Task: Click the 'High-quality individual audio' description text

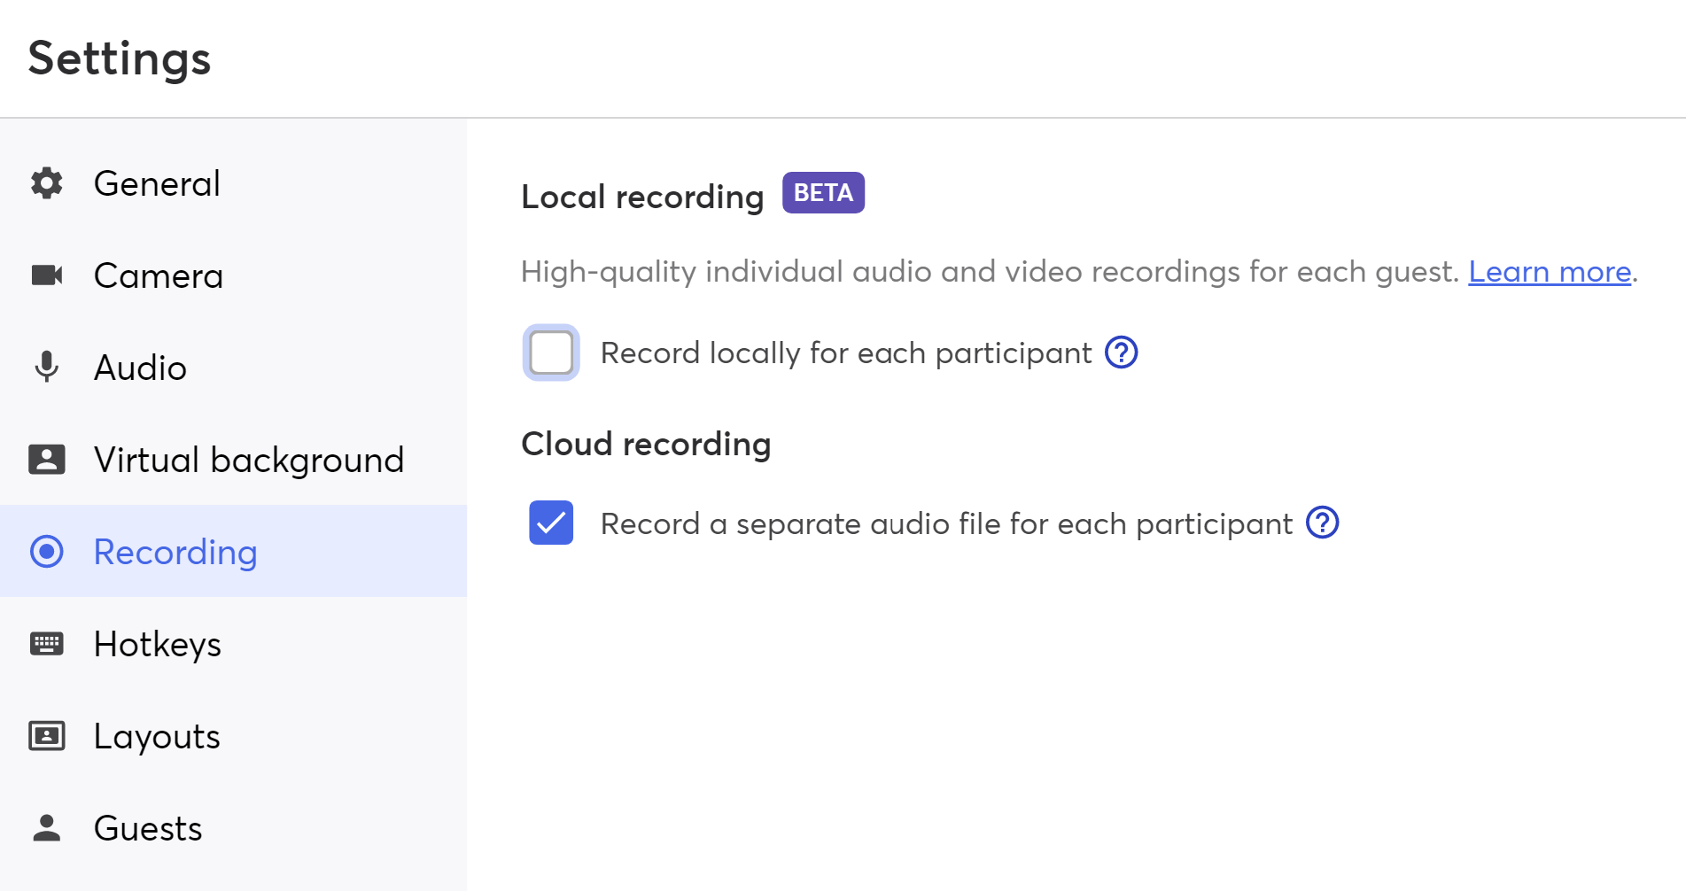Action: point(990,271)
